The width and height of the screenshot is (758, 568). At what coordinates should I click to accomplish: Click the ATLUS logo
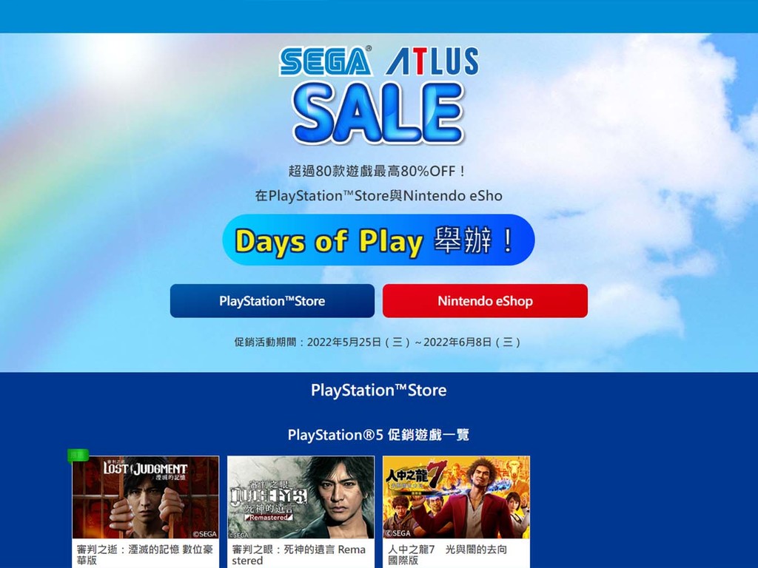[432, 61]
